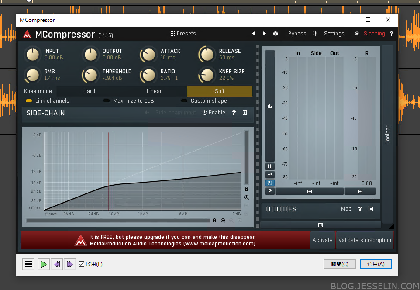420x290 pixels.
Task: Select Linear knee mode
Action: pos(154,91)
